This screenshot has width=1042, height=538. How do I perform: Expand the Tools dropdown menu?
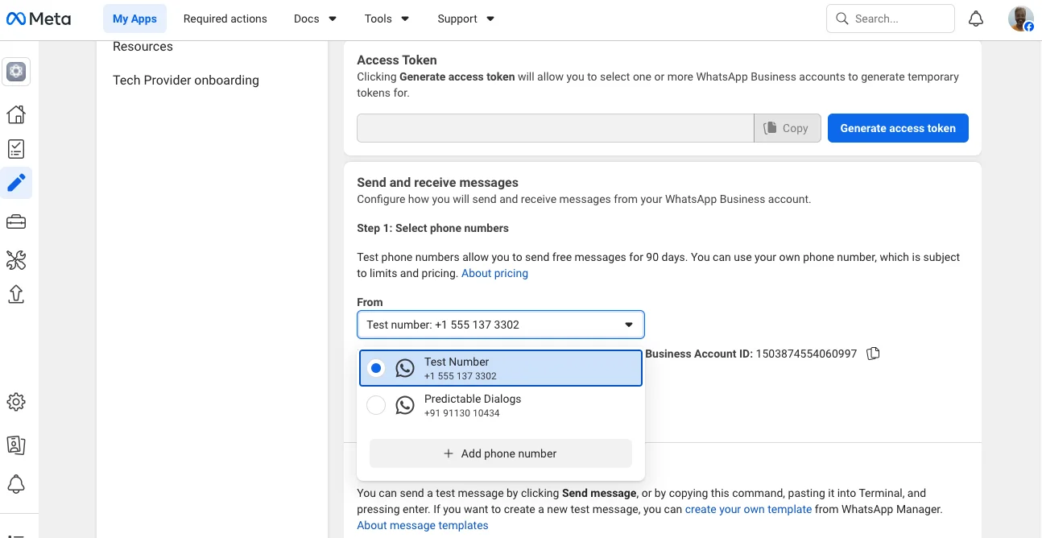coord(387,19)
